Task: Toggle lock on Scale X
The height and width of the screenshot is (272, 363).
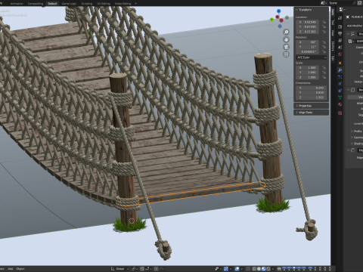Action: [x=324, y=67]
